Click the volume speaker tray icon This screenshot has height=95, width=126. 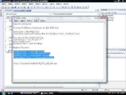[118, 93]
